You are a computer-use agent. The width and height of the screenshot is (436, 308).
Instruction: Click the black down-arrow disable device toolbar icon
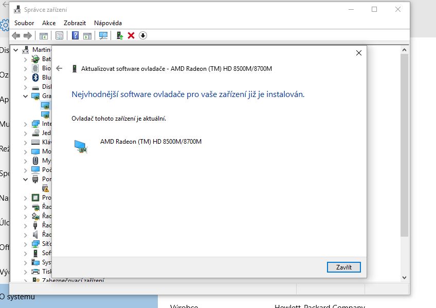click(x=143, y=35)
